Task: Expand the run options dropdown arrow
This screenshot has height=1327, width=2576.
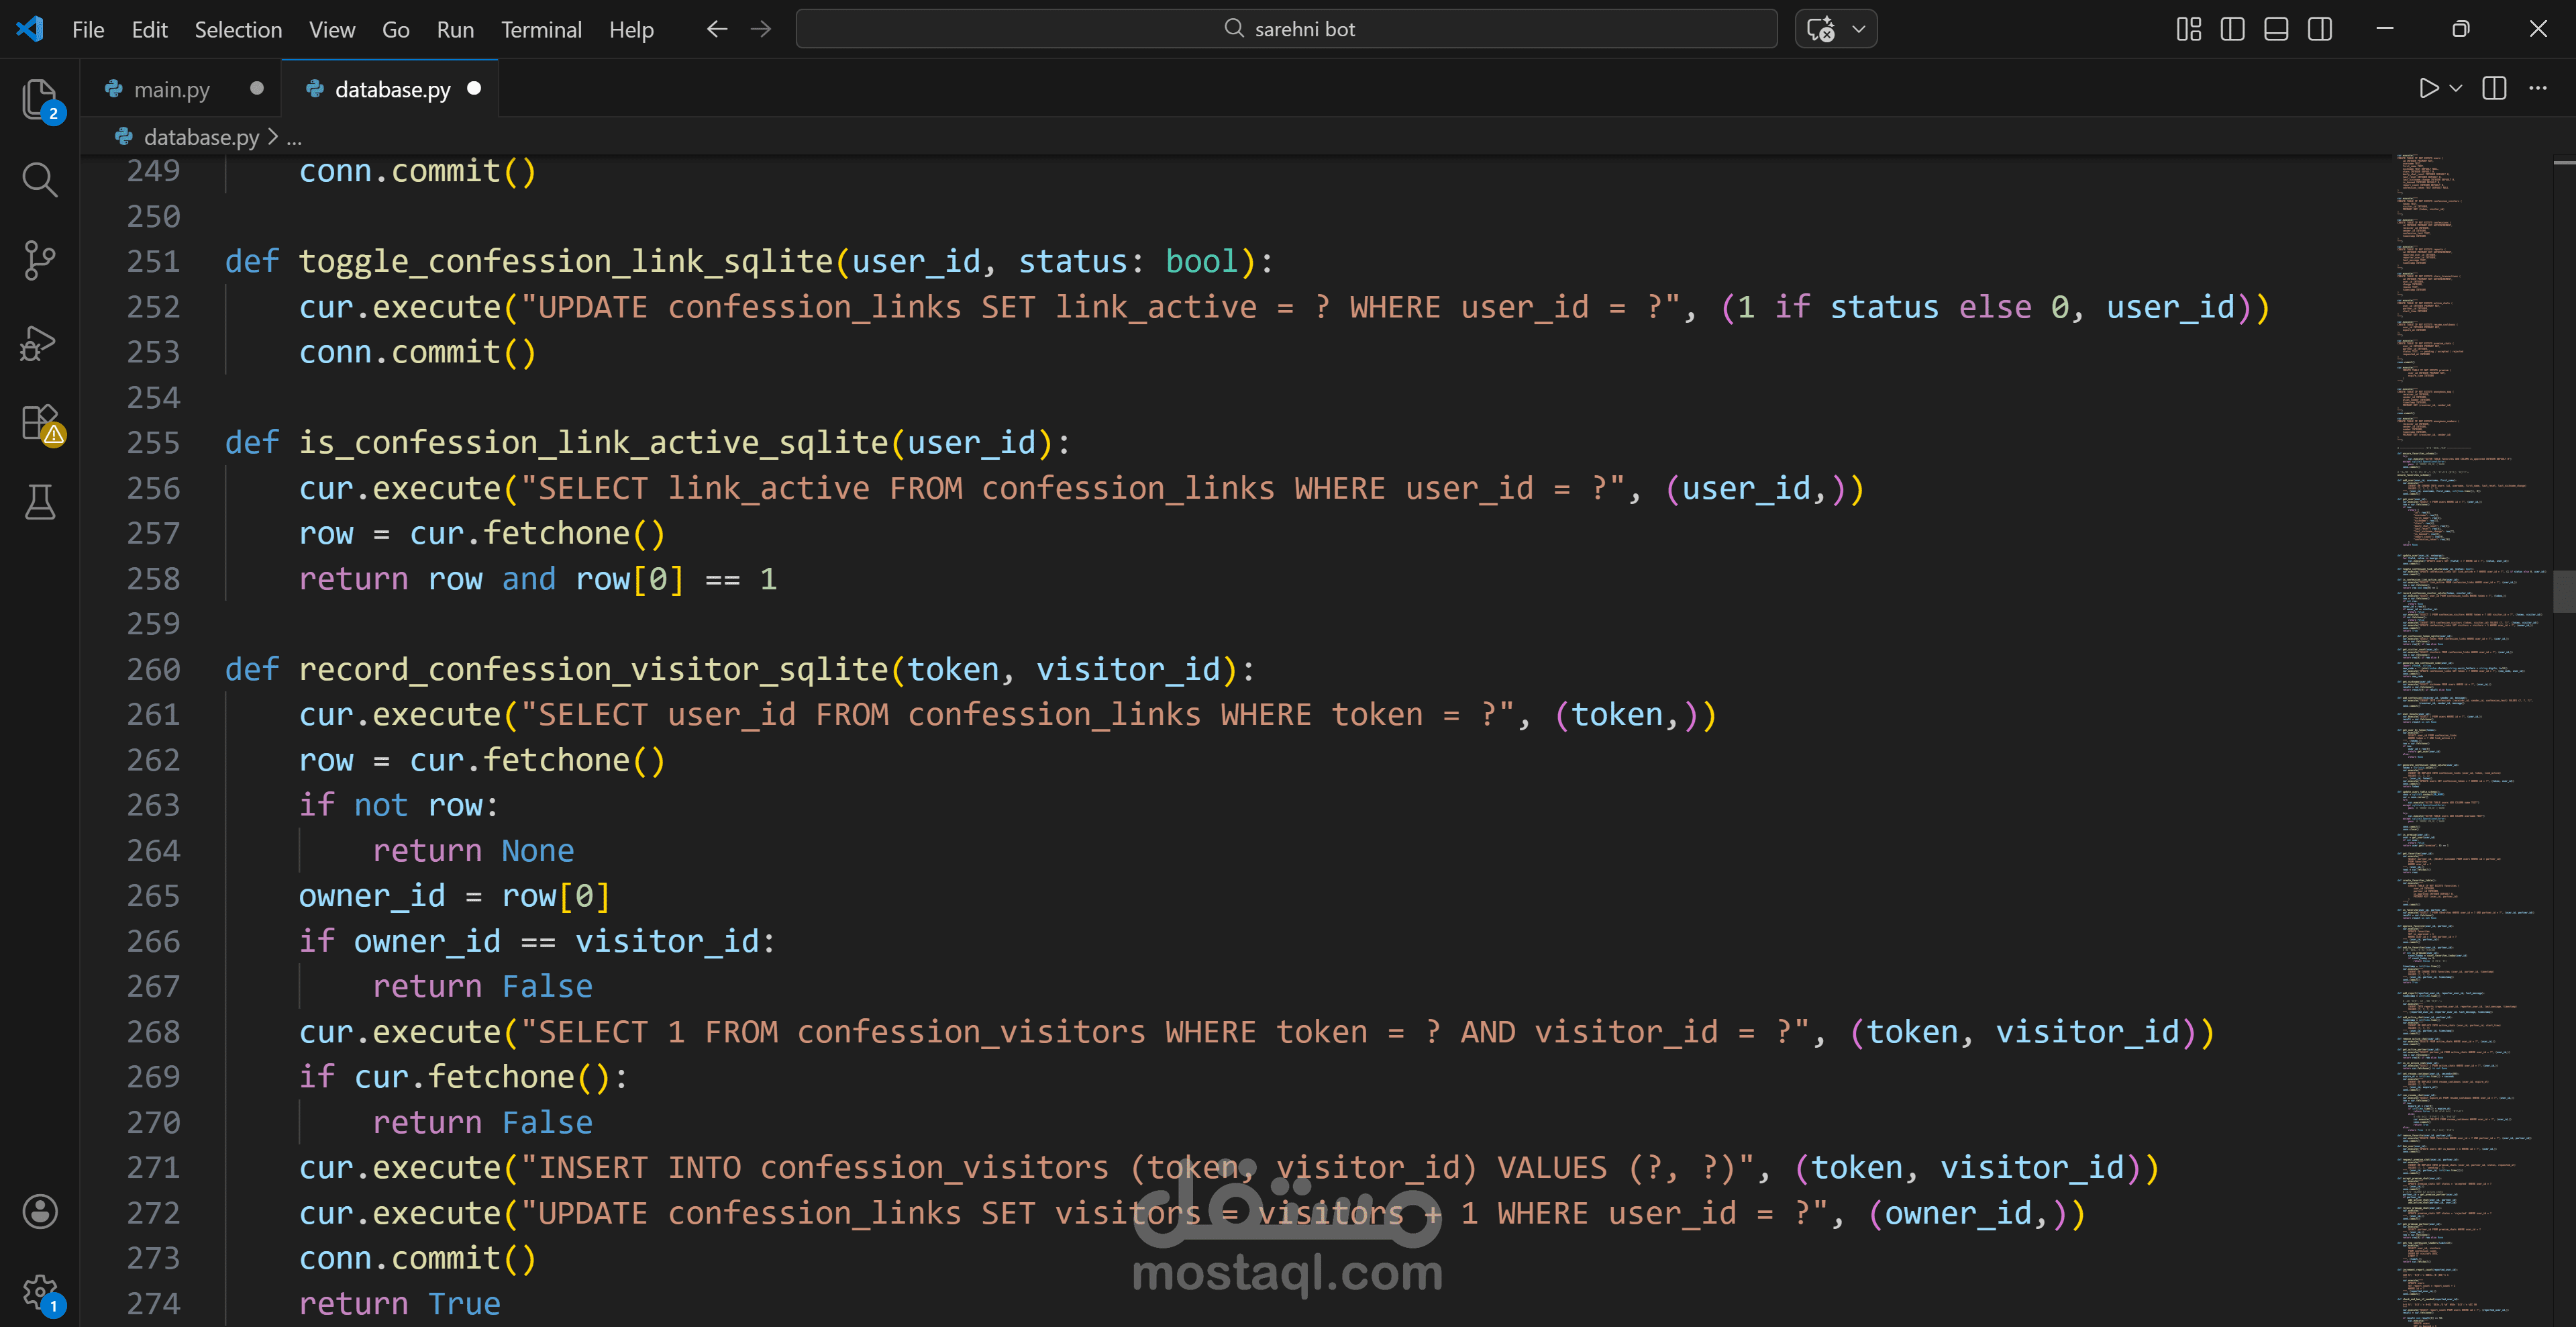Action: pos(2455,88)
